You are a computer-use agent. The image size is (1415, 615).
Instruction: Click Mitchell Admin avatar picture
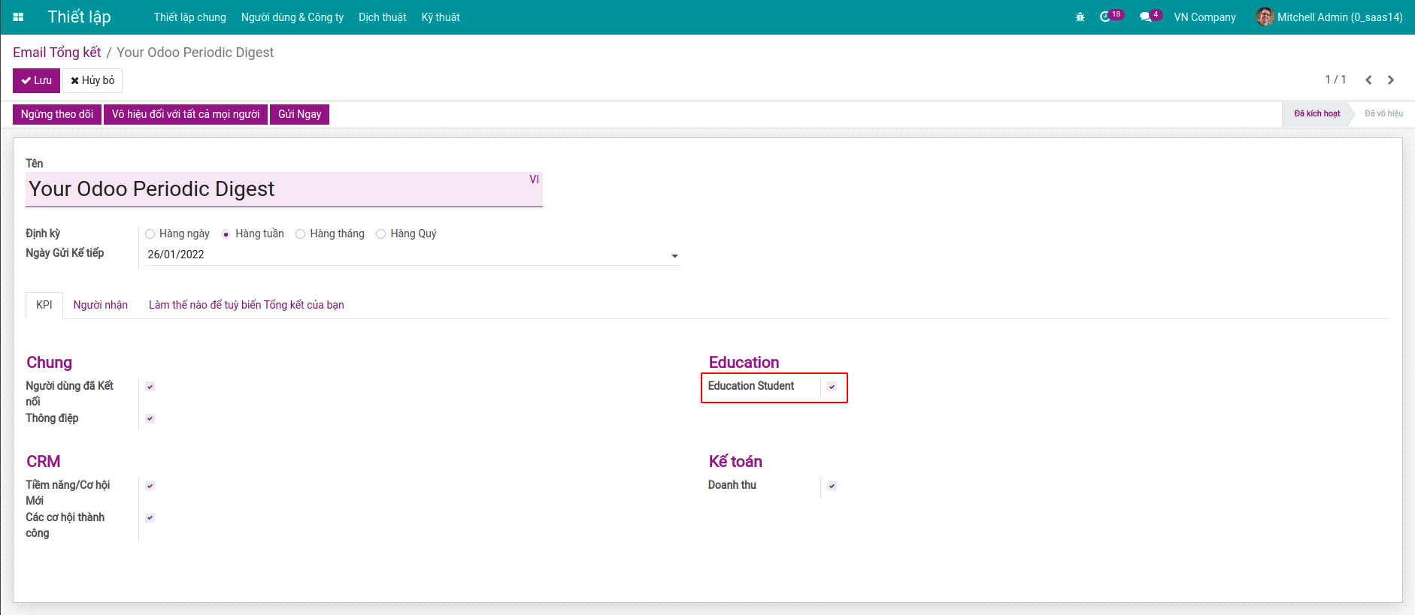pyautogui.click(x=1265, y=17)
